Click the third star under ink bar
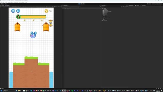This screenshot has width=163, height=92. (42, 20)
